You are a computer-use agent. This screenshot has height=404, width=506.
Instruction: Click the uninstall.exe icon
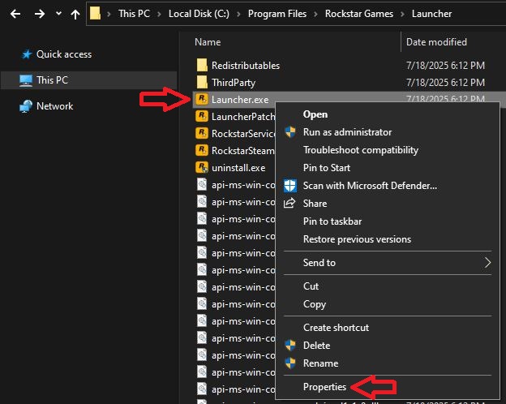click(x=202, y=168)
